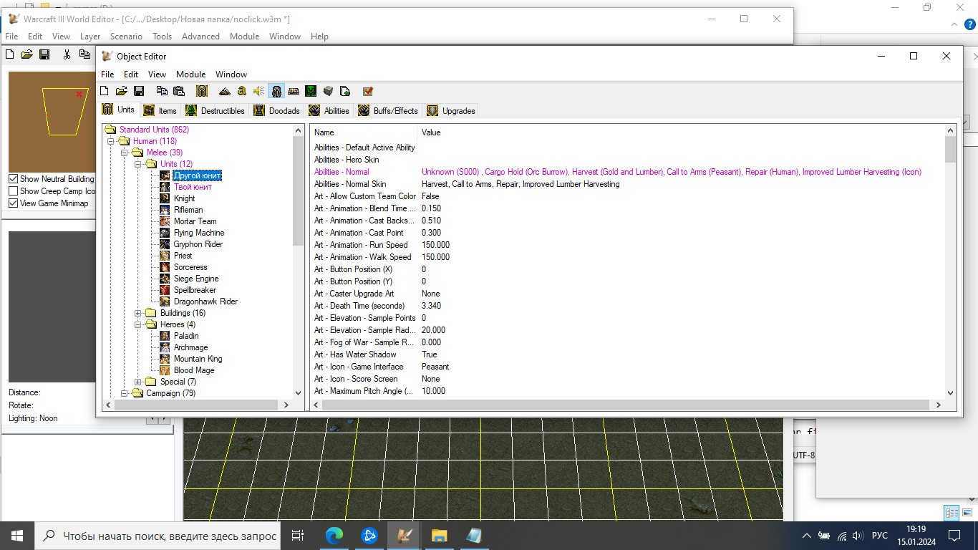This screenshot has height=550, width=978.
Task: Select Abilities - Normal property row
Action: click(627, 172)
